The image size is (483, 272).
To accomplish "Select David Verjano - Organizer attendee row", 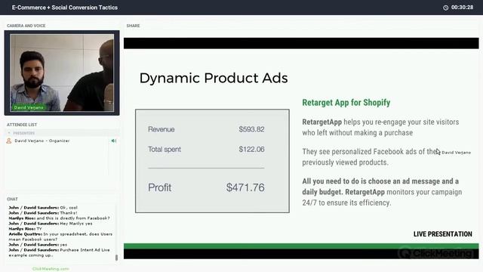I will (x=62, y=141).
